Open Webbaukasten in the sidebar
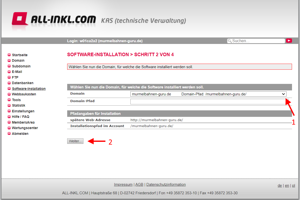This screenshot has height=200, width=300. click(x=24, y=94)
